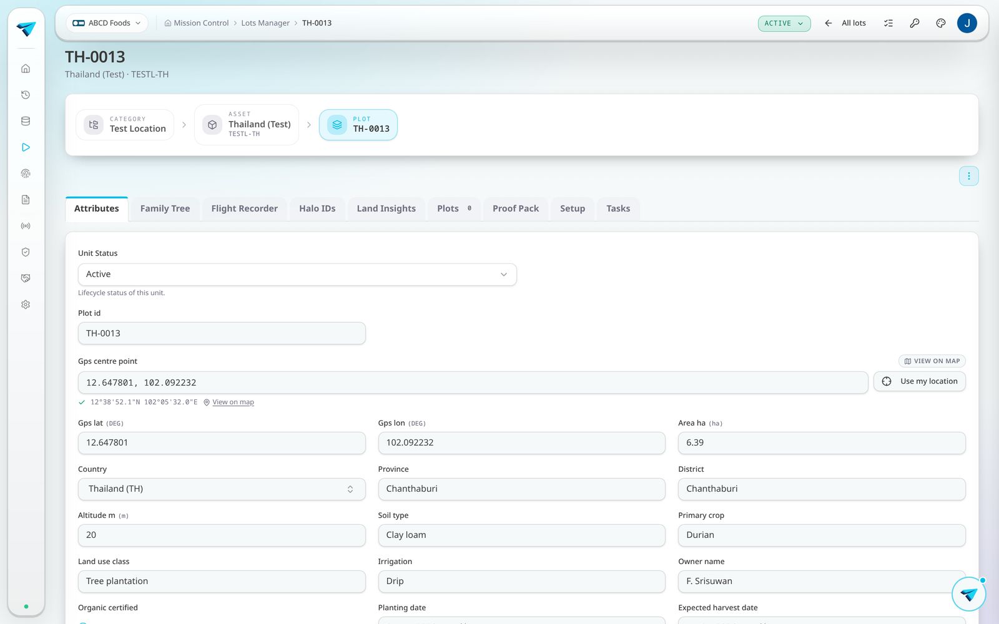Follow the View on map link

[233, 402]
